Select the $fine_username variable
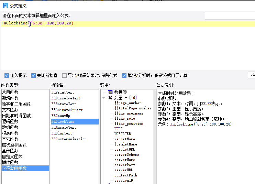Image resolution: width=255 pixels, height=184 pixels. point(129,113)
